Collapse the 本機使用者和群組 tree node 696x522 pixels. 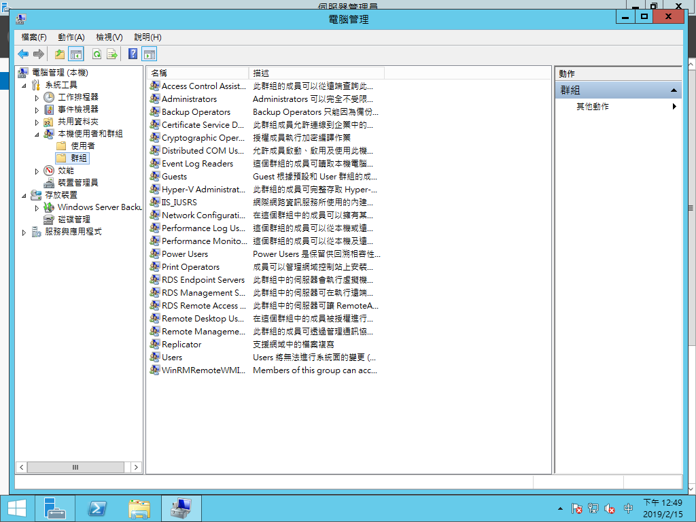coord(37,134)
